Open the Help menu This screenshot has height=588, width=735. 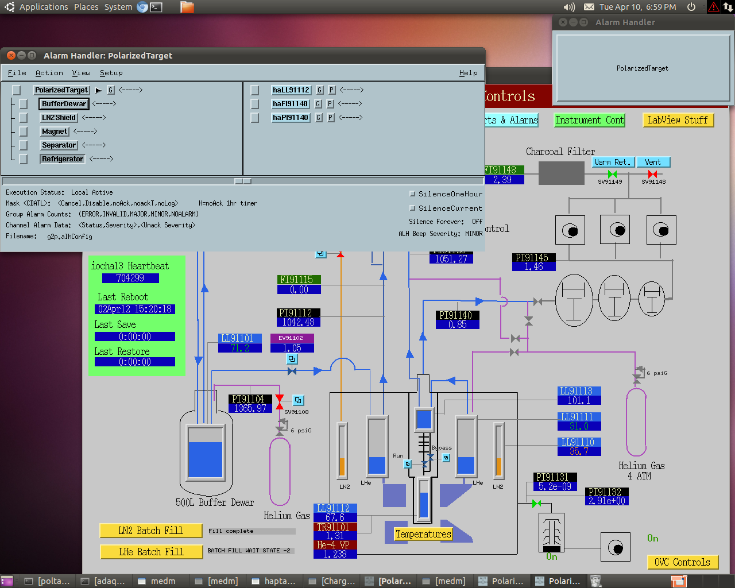tap(469, 73)
